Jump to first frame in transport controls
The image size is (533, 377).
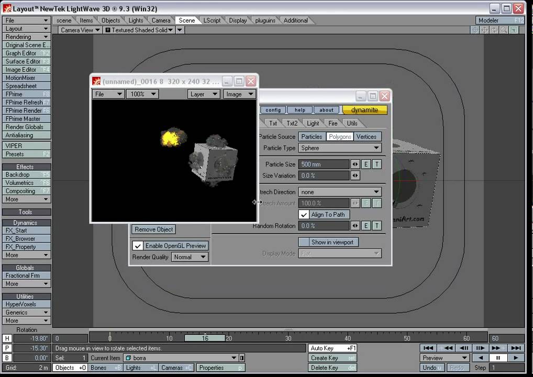coord(428,348)
